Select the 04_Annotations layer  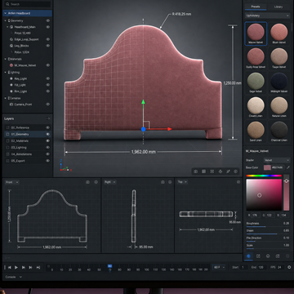point(28,154)
